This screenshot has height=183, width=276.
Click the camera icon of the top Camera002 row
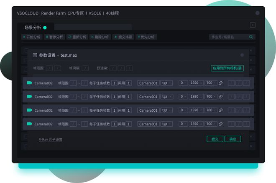coord(29,83)
